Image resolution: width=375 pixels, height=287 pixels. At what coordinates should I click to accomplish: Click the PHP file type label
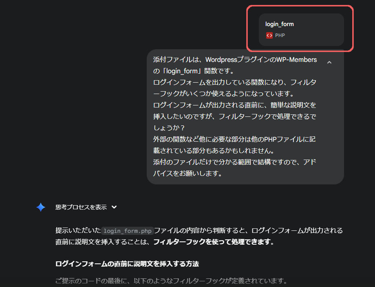tap(280, 35)
